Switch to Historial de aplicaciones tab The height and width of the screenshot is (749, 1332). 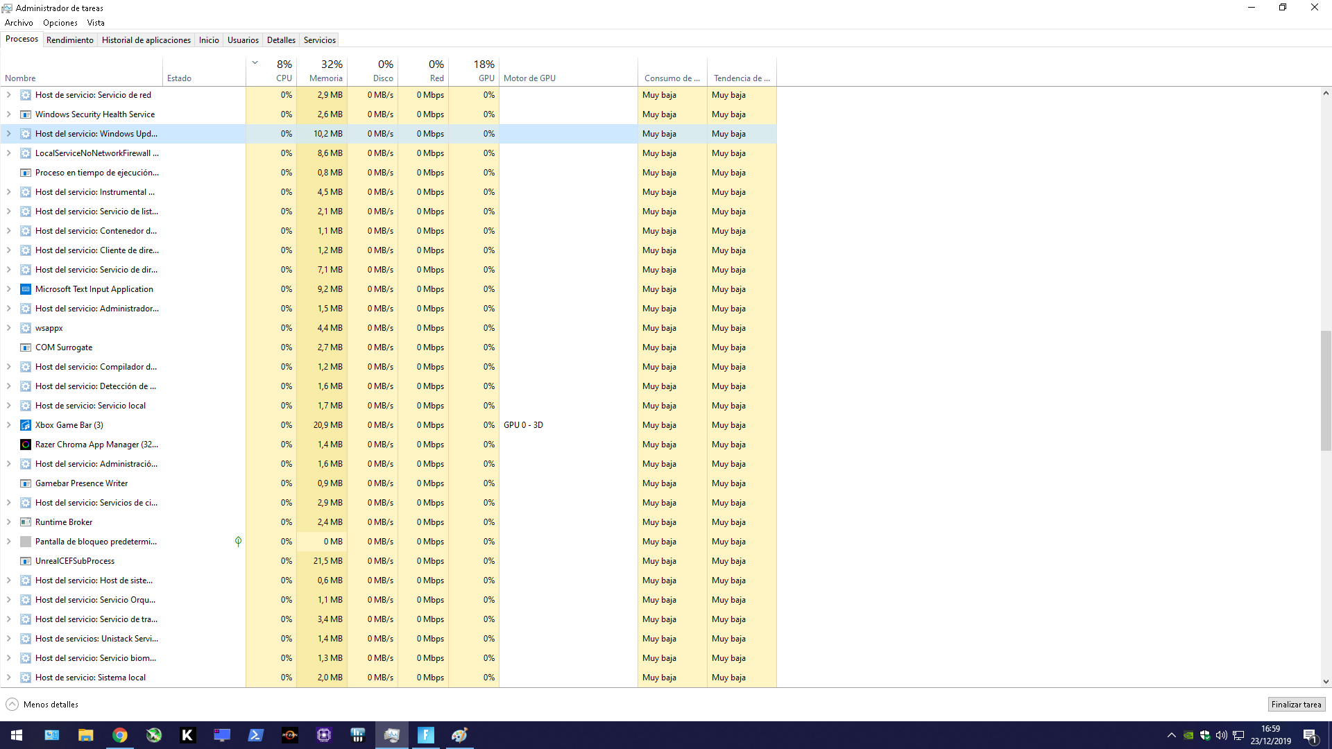146,40
